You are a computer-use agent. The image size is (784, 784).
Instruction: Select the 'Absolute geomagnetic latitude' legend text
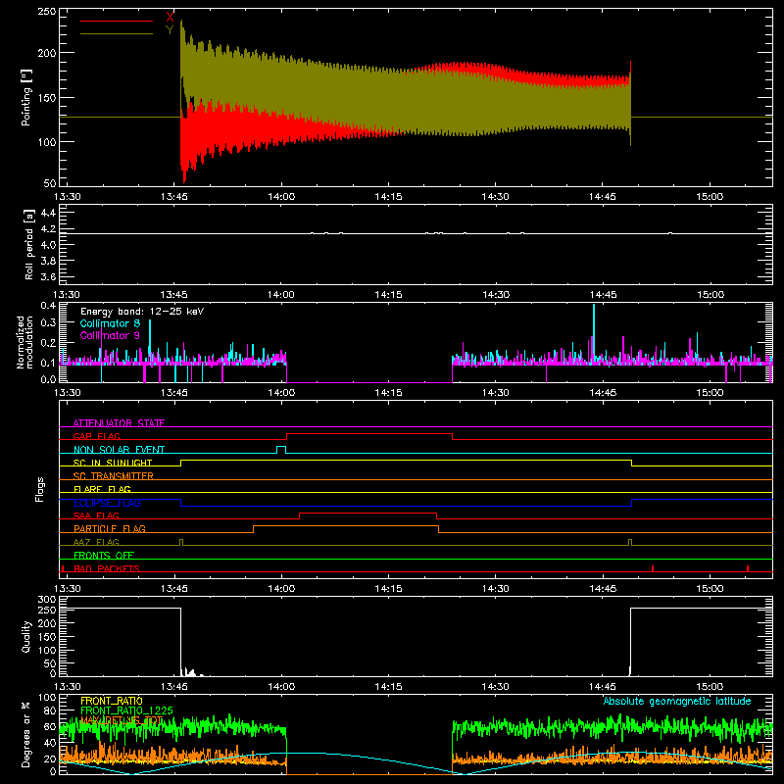pos(677,701)
